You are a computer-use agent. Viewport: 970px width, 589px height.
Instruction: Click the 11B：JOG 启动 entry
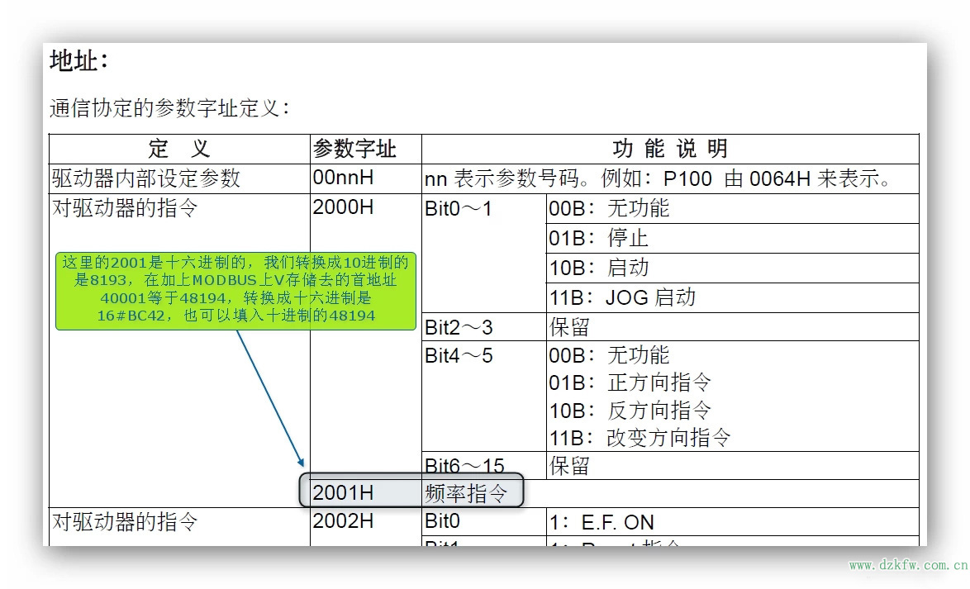tap(622, 297)
